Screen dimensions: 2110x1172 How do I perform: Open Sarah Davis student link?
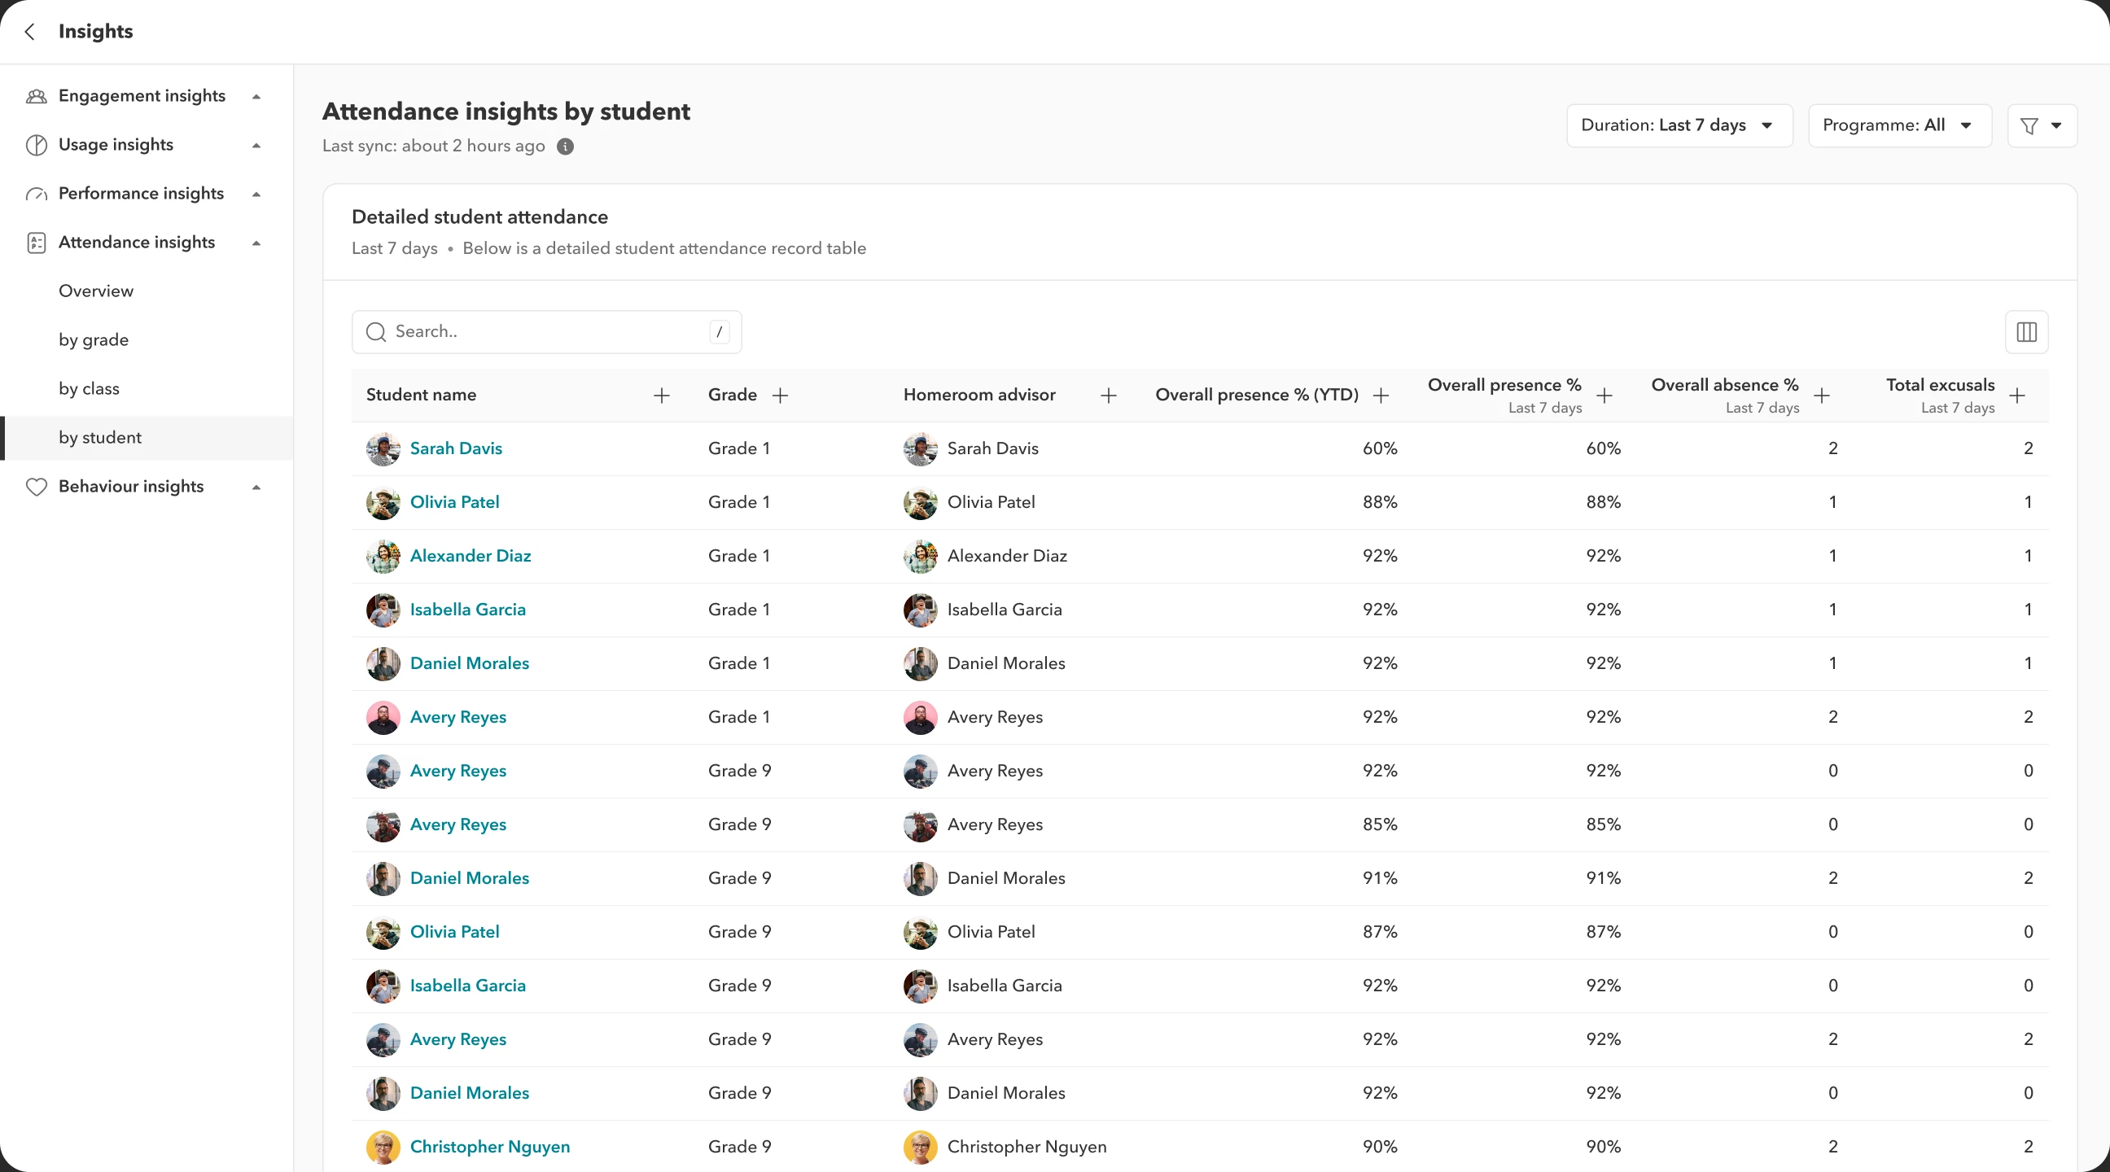tap(456, 448)
